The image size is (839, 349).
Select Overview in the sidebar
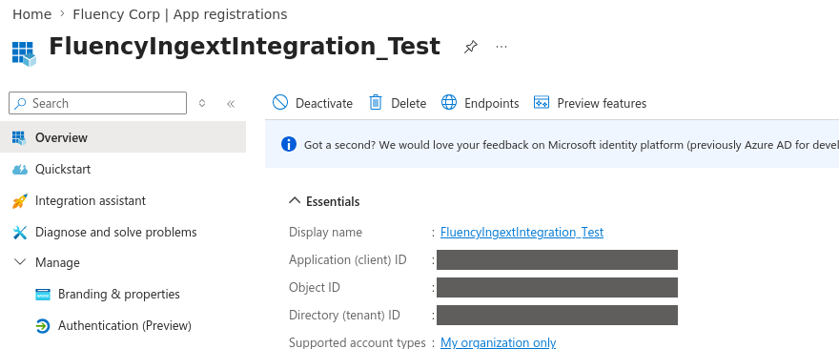tap(123, 137)
